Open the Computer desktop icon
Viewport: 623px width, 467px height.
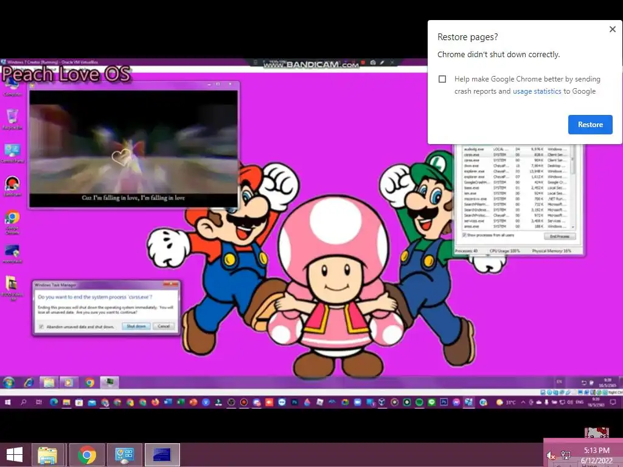tap(12, 88)
